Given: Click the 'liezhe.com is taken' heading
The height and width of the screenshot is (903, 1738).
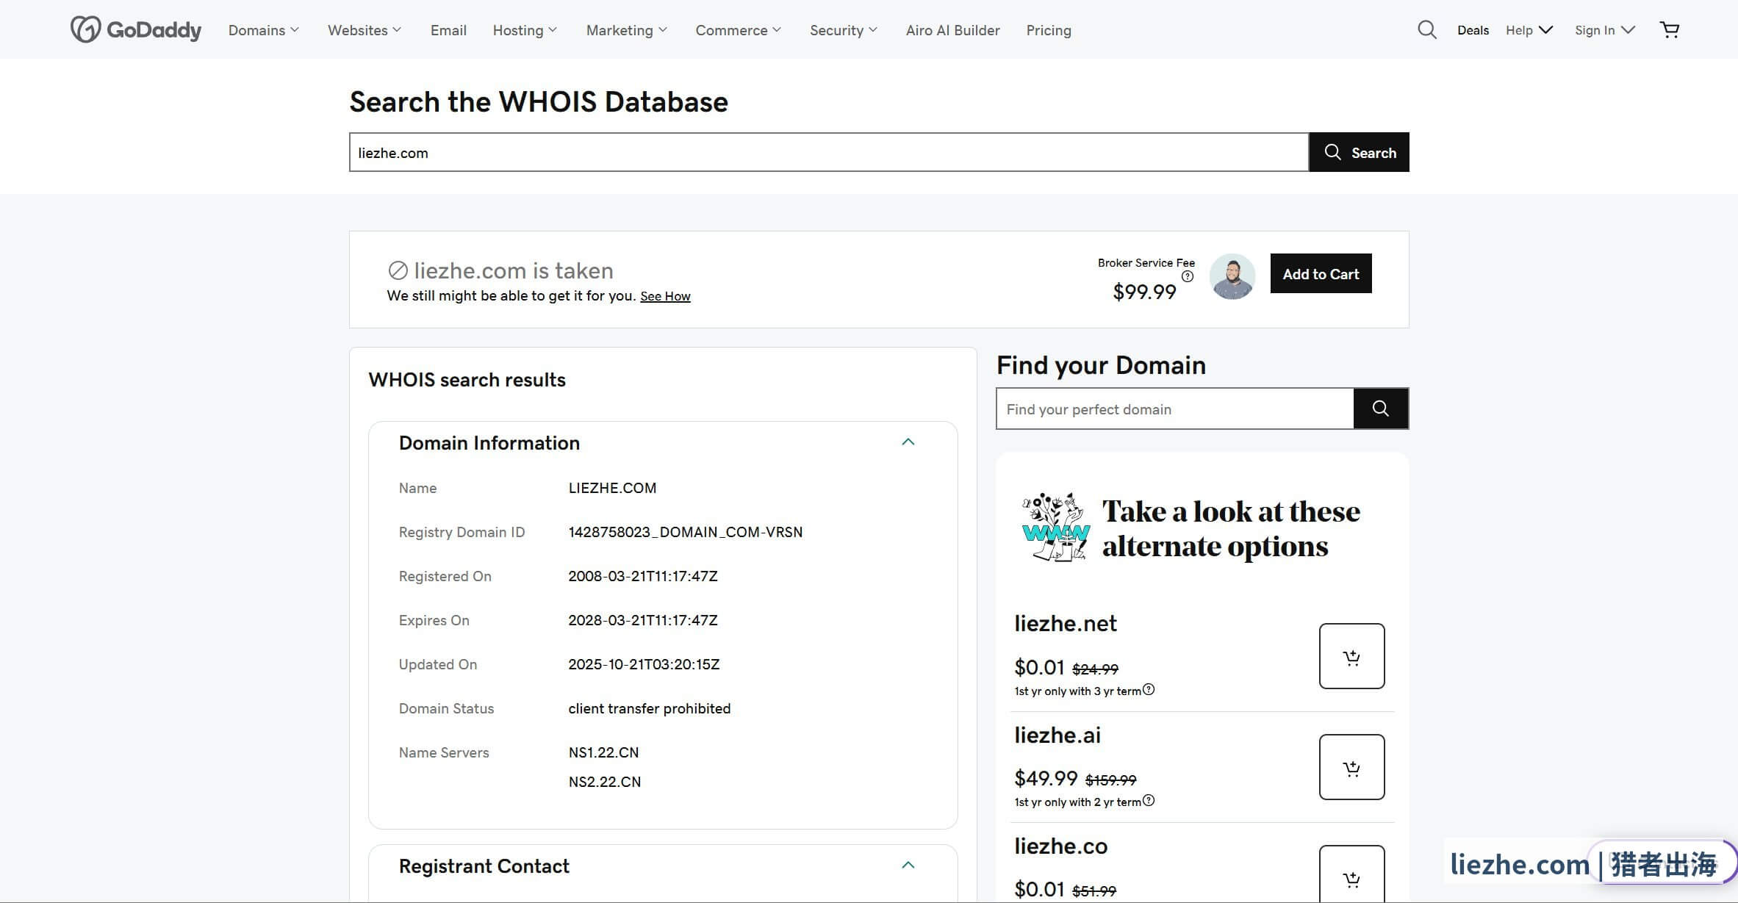Looking at the screenshot, I should tap(513, 270).
